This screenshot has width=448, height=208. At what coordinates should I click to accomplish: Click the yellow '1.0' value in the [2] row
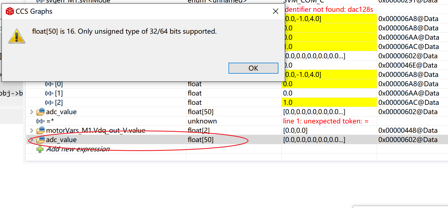click(329, 103)
